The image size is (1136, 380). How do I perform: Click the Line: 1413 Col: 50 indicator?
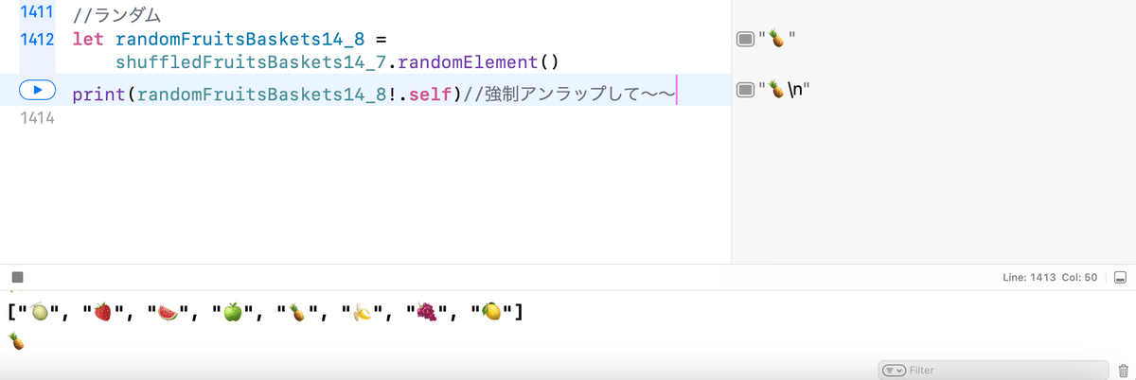pos(1051,279)
